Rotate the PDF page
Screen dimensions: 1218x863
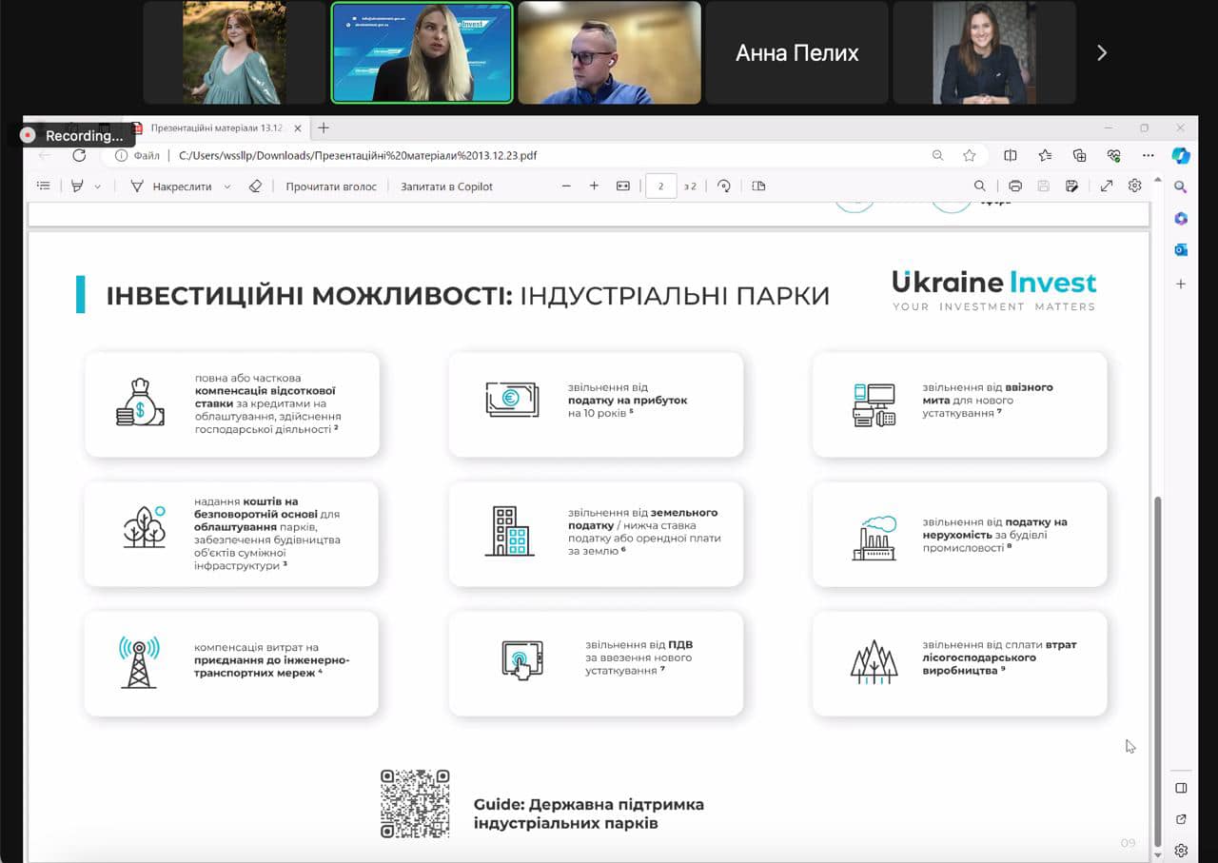pos(724,186)
